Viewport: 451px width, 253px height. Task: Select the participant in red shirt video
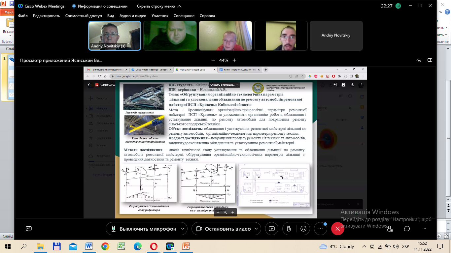225,36
